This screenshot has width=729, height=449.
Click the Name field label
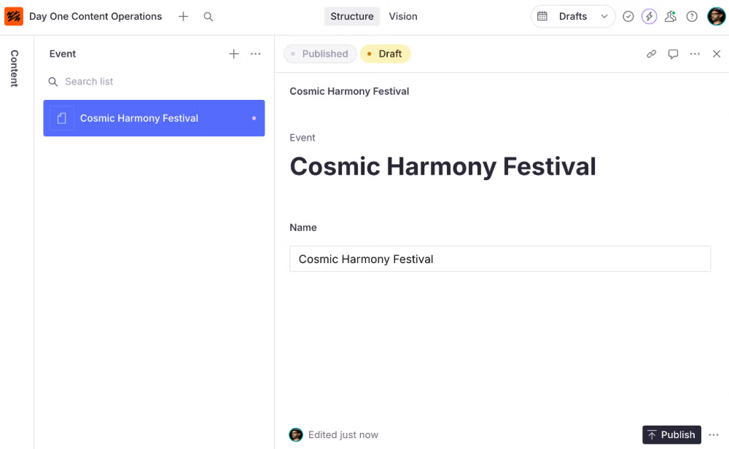click(x=303, y=227)
